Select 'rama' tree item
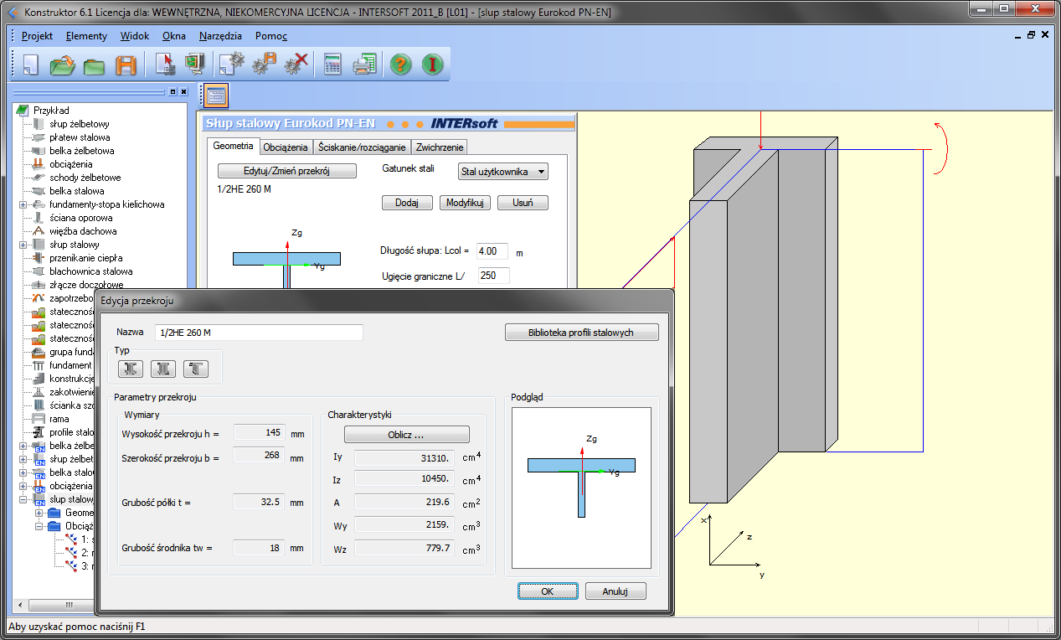This screenshot has width=1061, height=640. tap(59, 419)
